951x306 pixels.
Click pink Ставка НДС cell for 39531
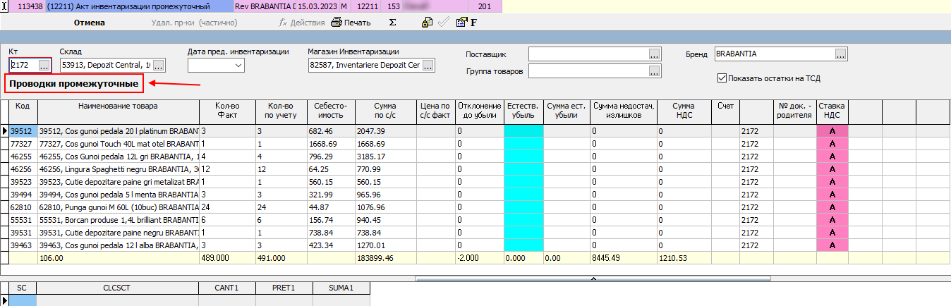pos(832,232)
